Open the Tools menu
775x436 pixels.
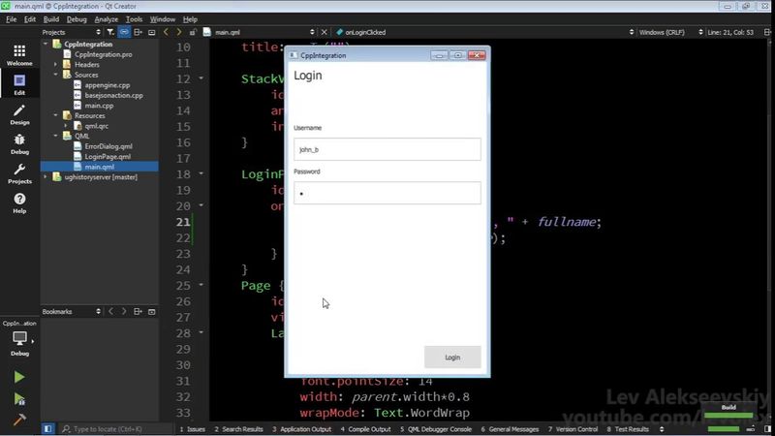(134, 19)
